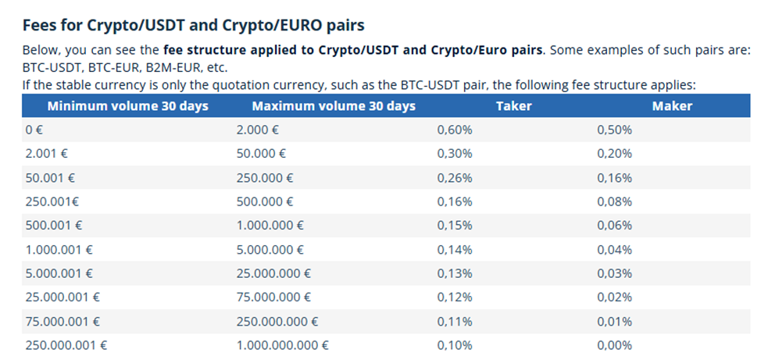The width and height of the screenshot is (761, 360).
Task: Click the 50.000 € maximum volume cell
Action: [261, 154]
